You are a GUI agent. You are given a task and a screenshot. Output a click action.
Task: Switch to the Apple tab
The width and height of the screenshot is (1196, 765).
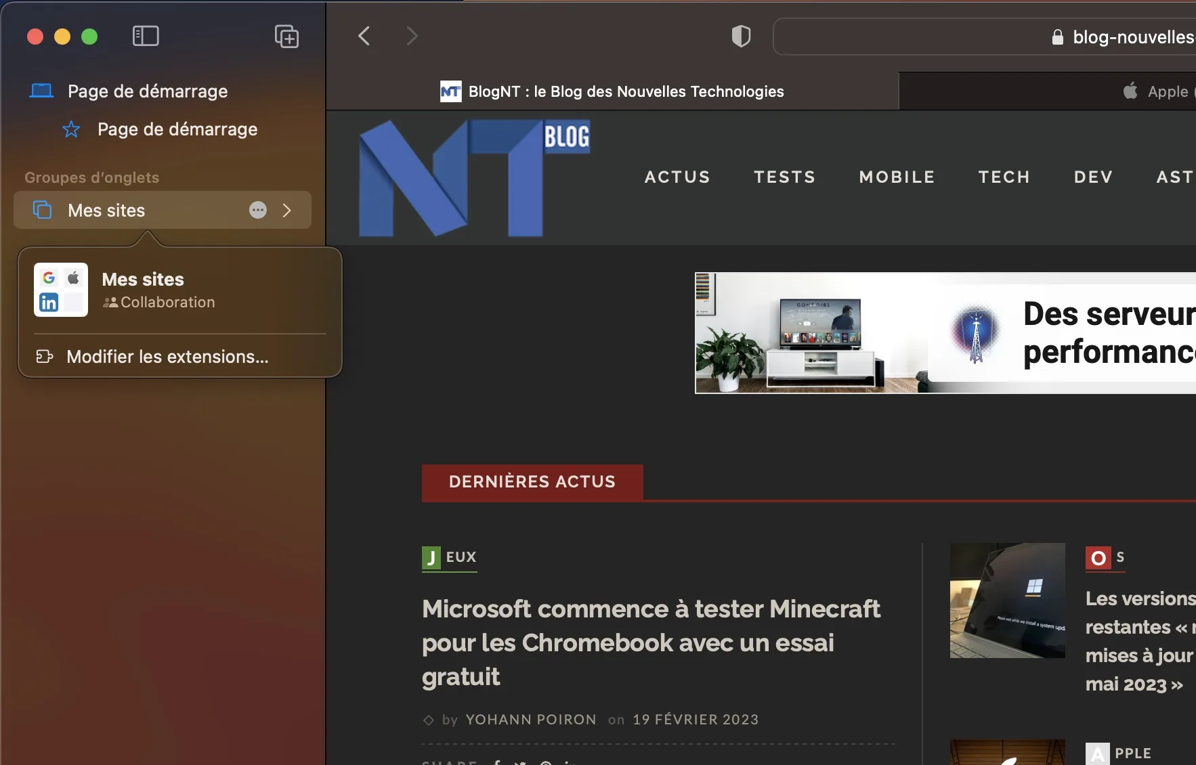(x=1047, y=91)
